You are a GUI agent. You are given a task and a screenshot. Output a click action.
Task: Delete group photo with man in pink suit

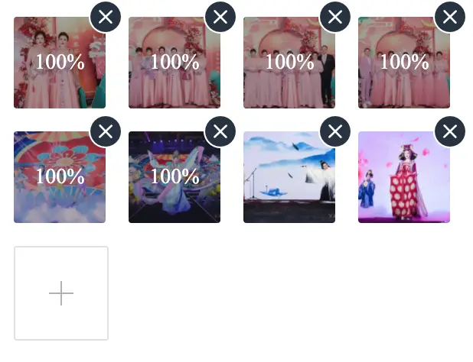coord(450,17)
